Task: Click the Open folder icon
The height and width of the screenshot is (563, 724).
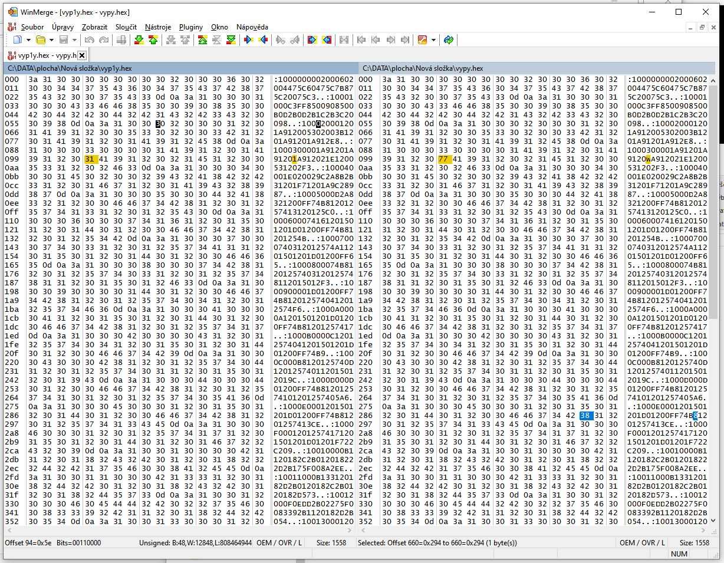Action: [41, 40]
